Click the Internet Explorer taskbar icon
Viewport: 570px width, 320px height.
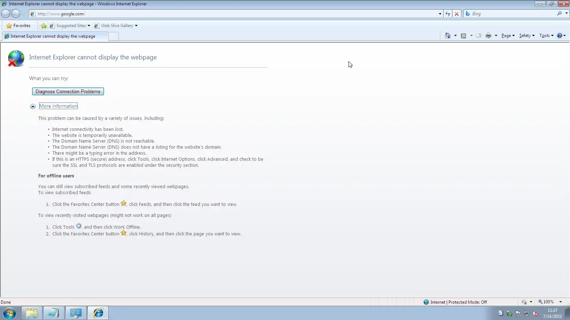98,313
